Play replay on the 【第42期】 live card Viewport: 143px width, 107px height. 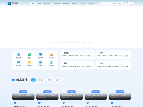[96, 92]
